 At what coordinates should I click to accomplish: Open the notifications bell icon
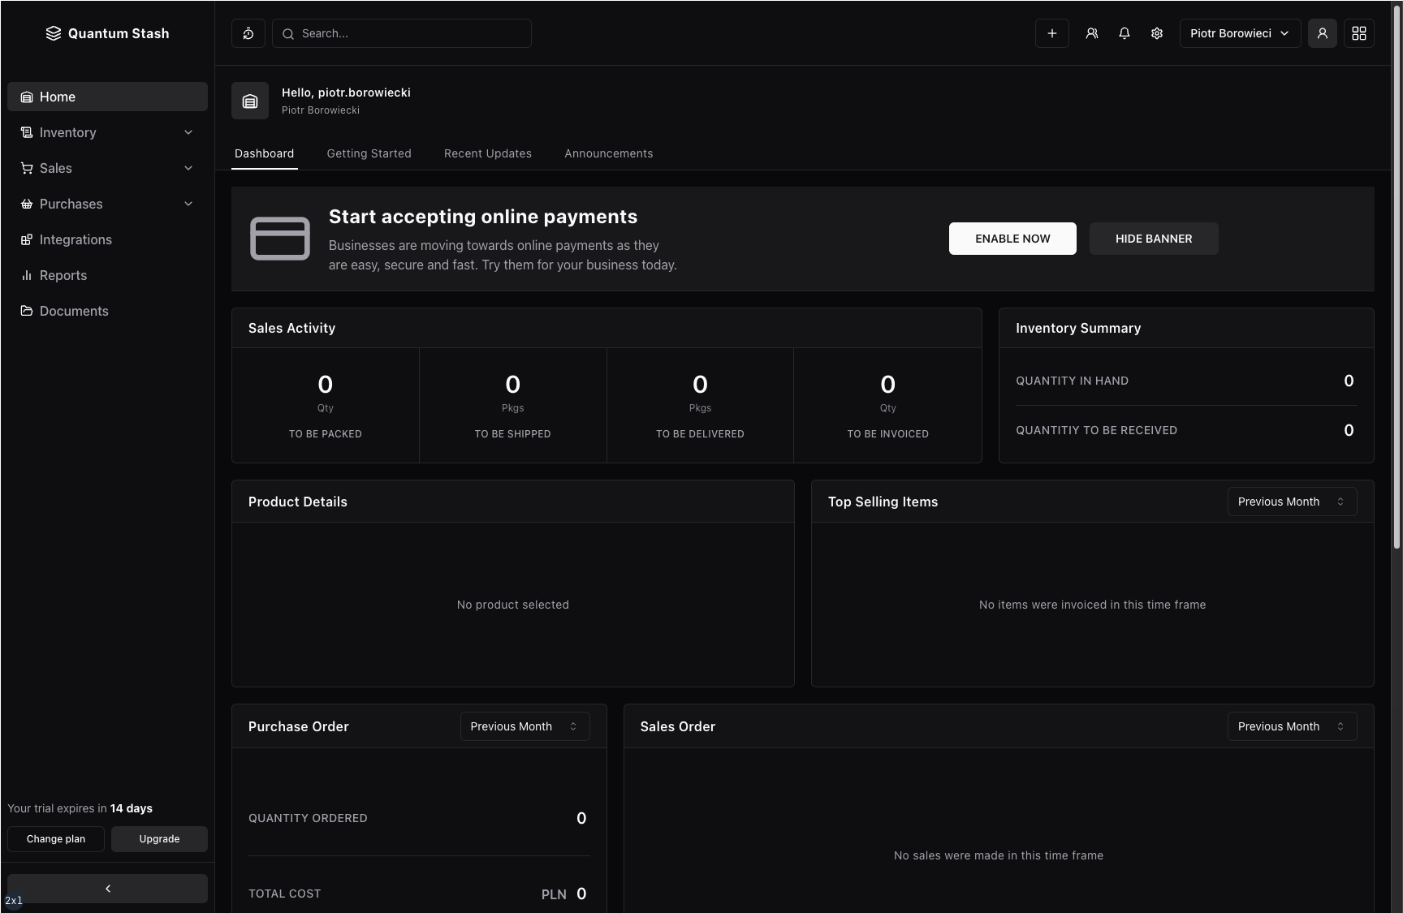click(1125, 33)
